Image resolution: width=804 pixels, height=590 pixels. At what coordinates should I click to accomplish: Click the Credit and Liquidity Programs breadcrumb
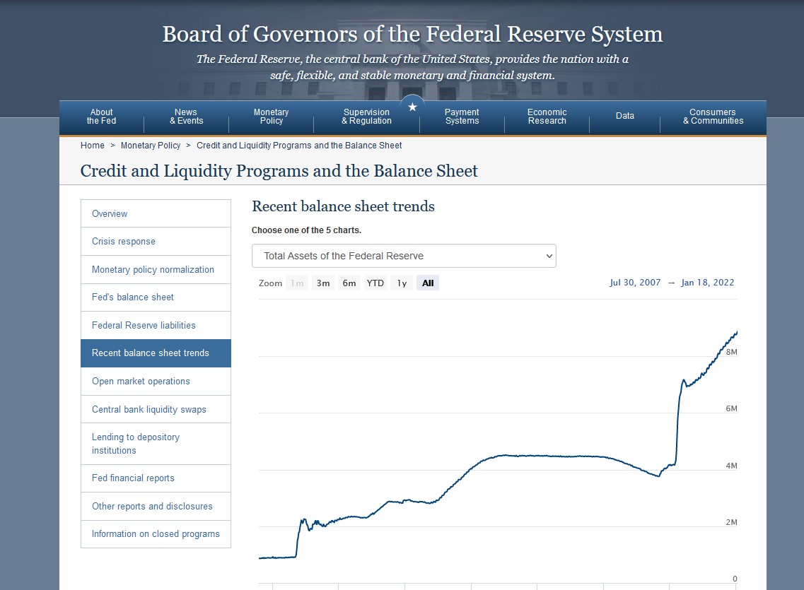pyautogui.click(x=299, y=146)
